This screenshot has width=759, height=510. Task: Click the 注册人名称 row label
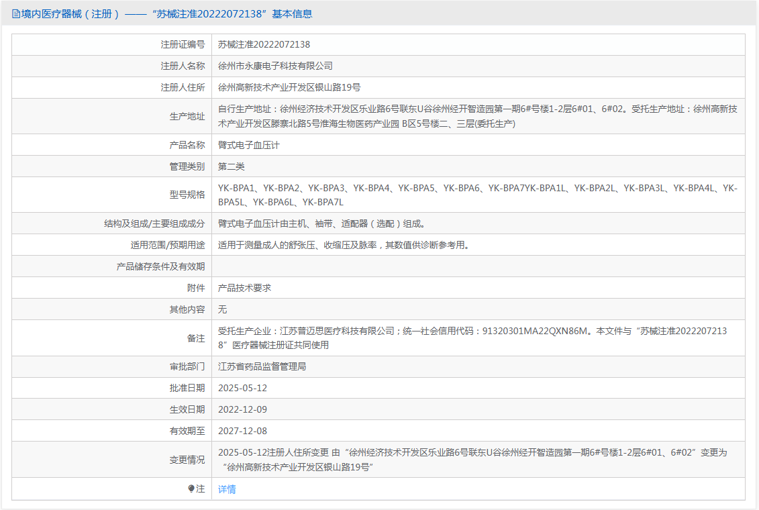click(x=183, y=66)
